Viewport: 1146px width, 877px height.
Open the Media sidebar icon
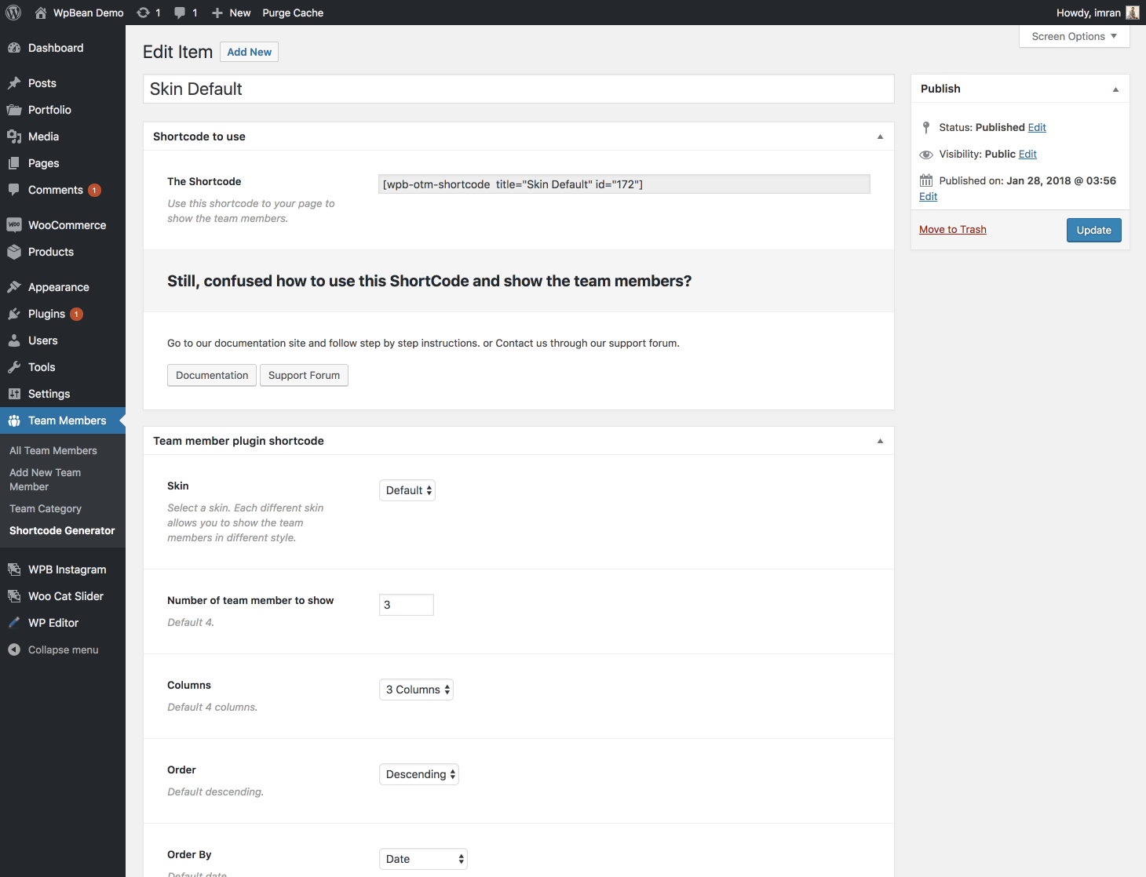[14, 136]
